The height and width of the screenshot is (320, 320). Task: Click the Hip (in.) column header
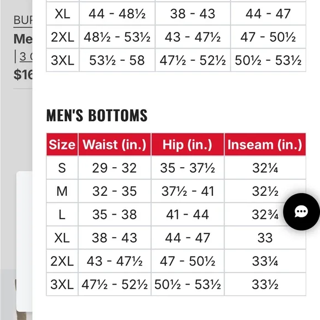(188, 145)
